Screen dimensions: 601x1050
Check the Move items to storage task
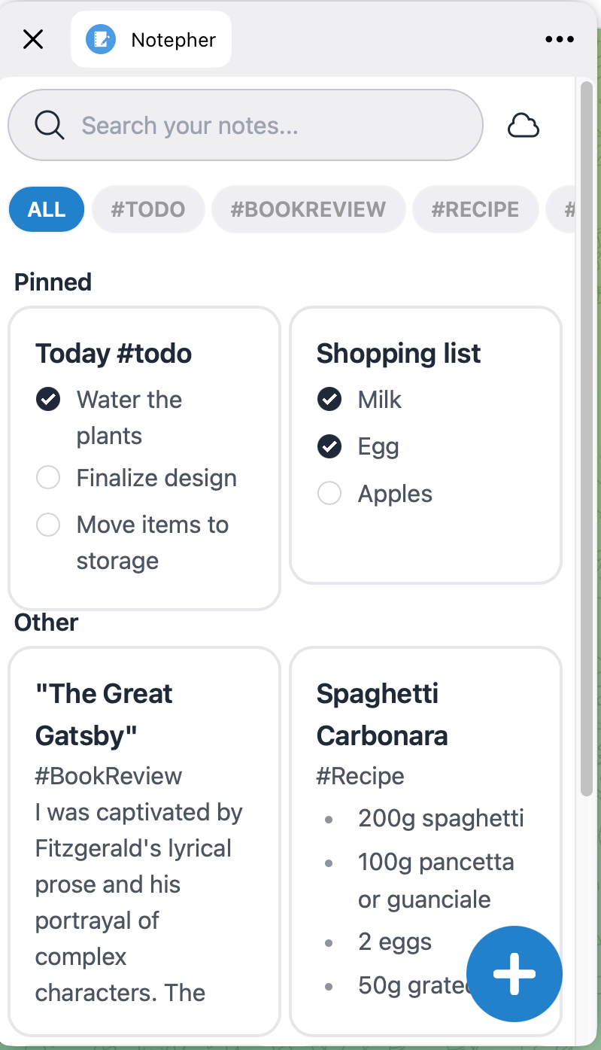pyautogui.click(x=48, y=525)
